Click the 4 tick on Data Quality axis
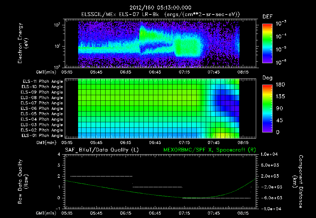The image size is (316, 218). click(x=59, y=154)
